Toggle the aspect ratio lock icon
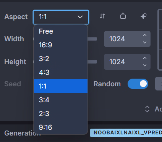The height and width of the screenshot is (142, 162). (x=123, y=16)
